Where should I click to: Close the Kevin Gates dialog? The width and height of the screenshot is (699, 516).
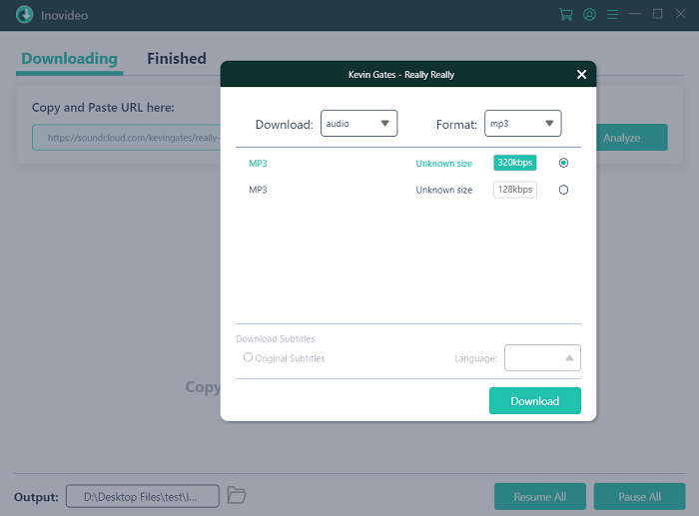[581, 75]
